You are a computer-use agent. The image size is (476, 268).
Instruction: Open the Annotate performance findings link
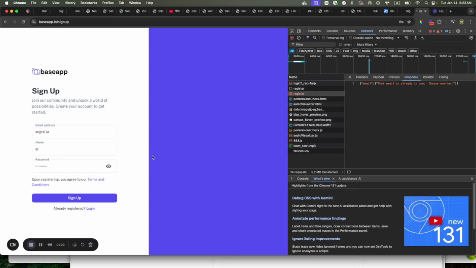click(x=319, y=218)
